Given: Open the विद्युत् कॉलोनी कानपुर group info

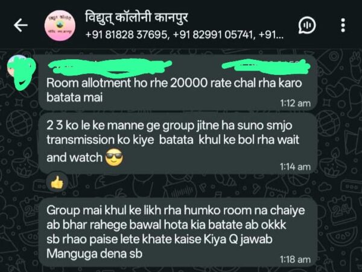Looking at the screenshot, I should (x=137, y=18).
